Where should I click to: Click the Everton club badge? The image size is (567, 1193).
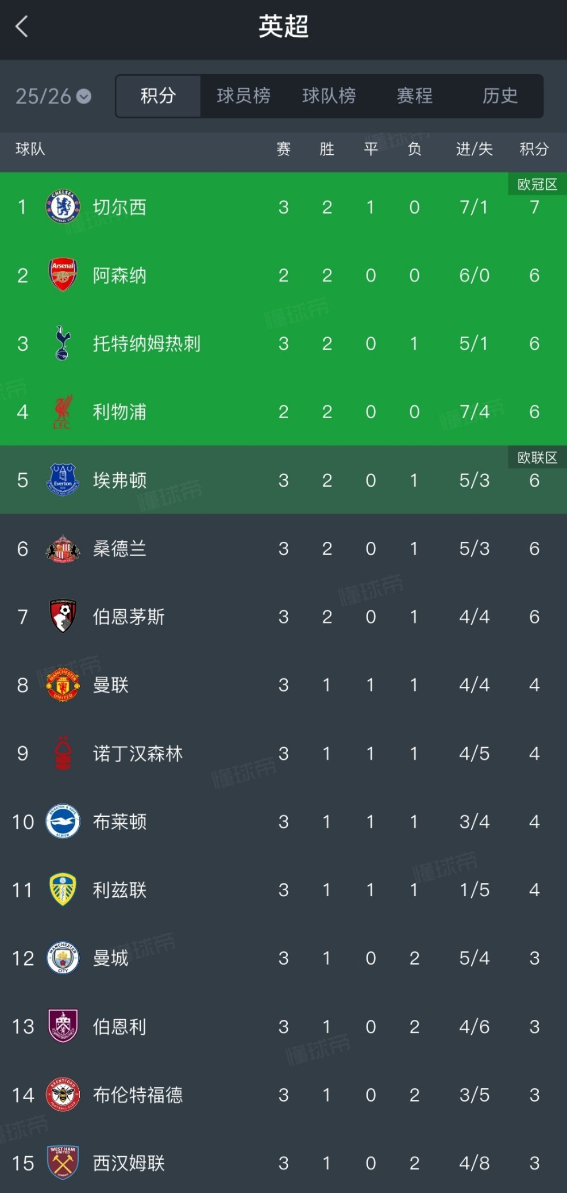(x=63, y=480)
